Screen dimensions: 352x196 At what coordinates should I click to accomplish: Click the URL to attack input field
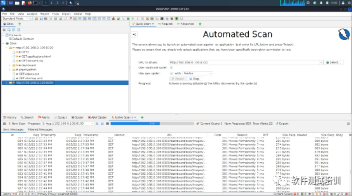tap(244, 62)
